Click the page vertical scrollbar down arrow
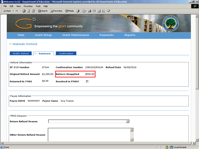This screenshot has height=149, width=199. (197, 140)
